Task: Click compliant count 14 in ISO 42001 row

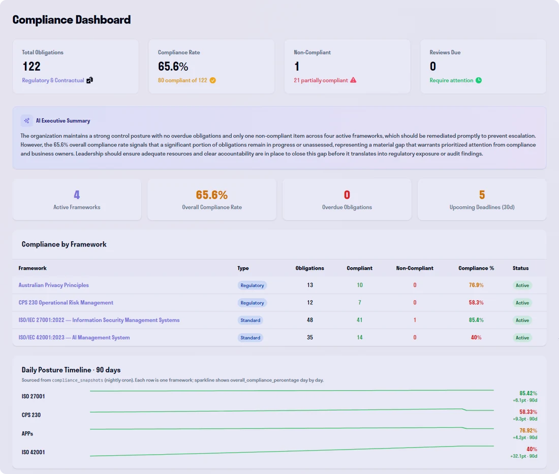Action: pos(360,337)
